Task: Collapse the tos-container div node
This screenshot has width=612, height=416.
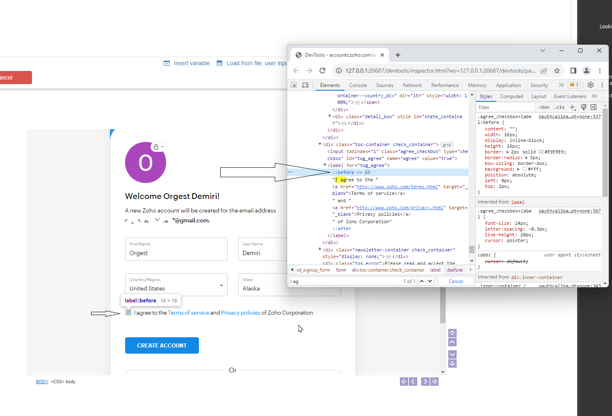Action: click(320, 144)
